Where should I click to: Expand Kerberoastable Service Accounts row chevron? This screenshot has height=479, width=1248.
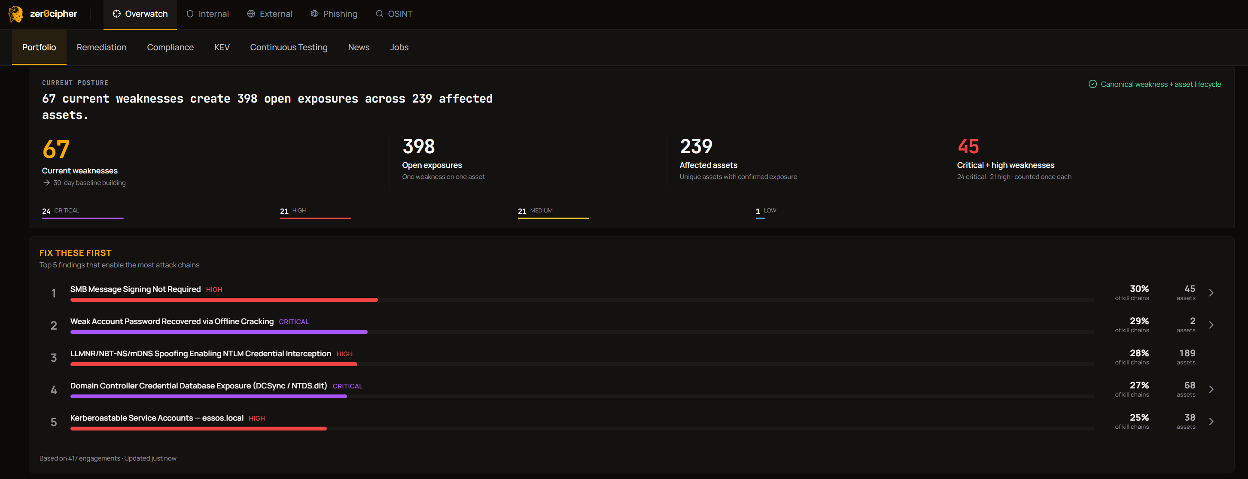(x=1211, y=421)
